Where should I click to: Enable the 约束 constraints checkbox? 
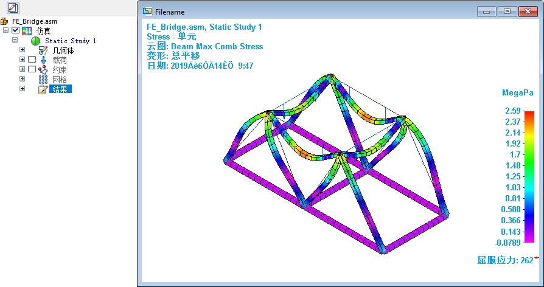(32, 69)
